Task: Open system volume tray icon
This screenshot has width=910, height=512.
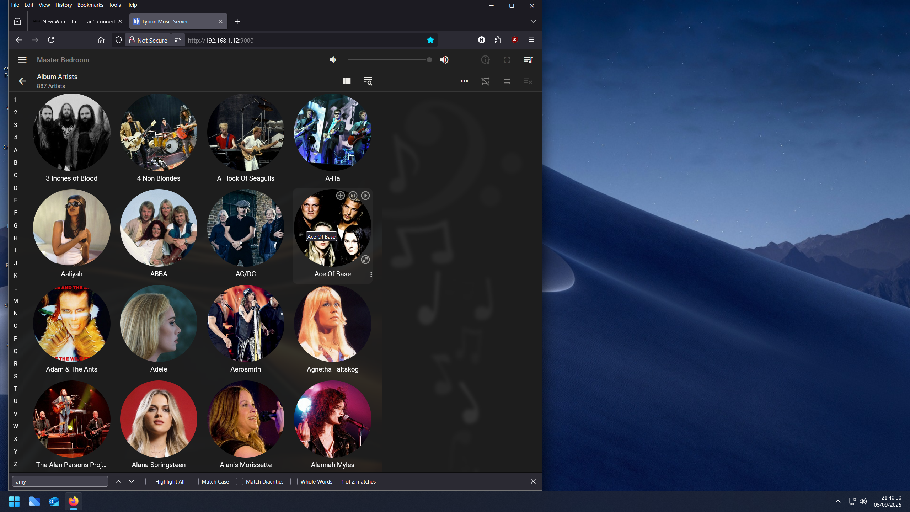Action: (x=863, y=501)
